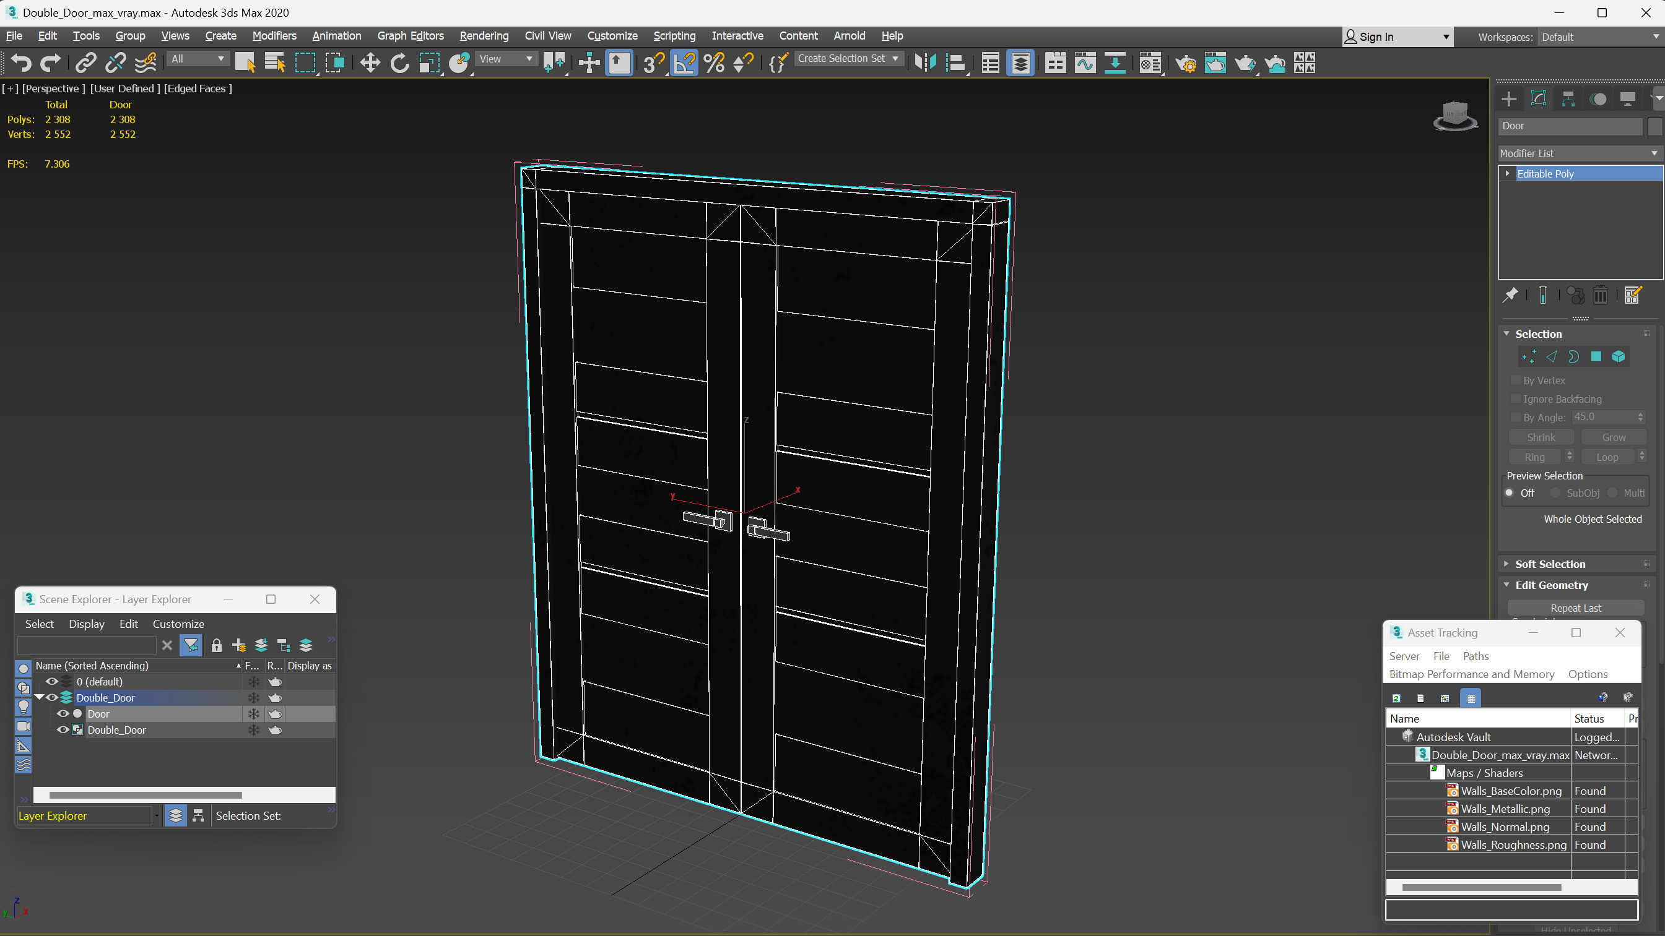Toggle the Angle Snap icon

(x=684, y=62)
